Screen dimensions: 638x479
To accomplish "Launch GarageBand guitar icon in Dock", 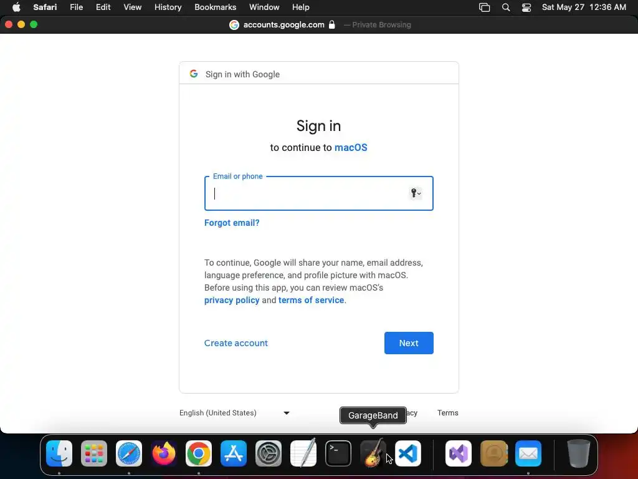I will (373, 453).
